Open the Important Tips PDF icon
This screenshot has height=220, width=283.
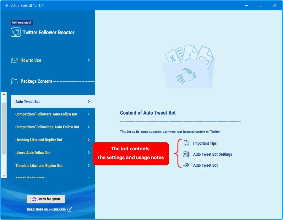click(x=186, y=143)
